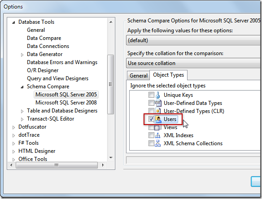This screenshot has width=262, height=199.
Task: Expand the Dotfuscator node
Action: click(14, 127)
